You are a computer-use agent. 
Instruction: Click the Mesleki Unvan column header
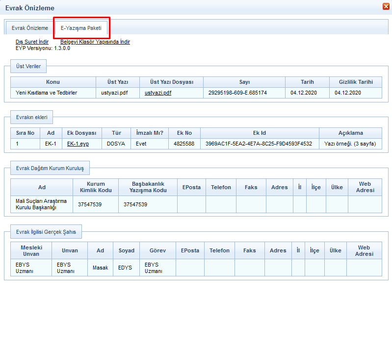click(31, 250)
